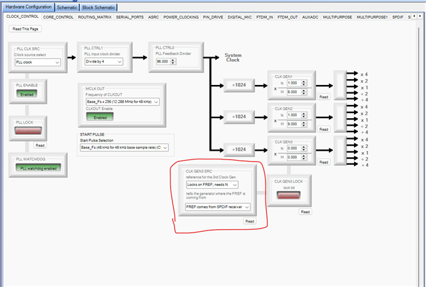Open the Block Schematic tab
This screenshot has height=287, width=426.
point(99,7)
